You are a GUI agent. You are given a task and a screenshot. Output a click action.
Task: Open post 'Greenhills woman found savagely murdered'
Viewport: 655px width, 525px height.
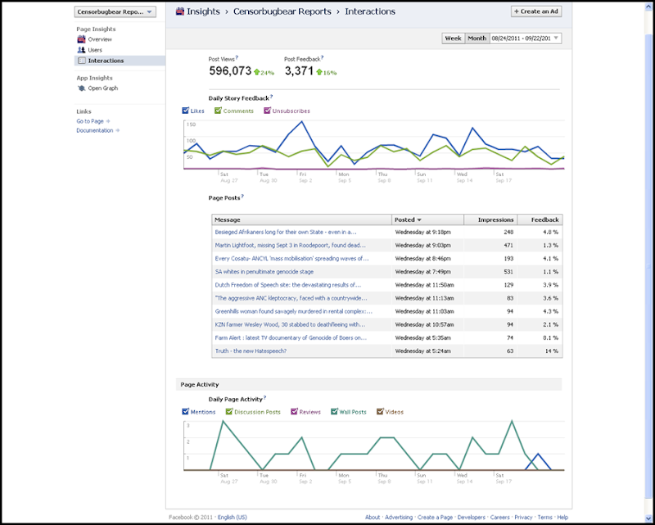294,311
